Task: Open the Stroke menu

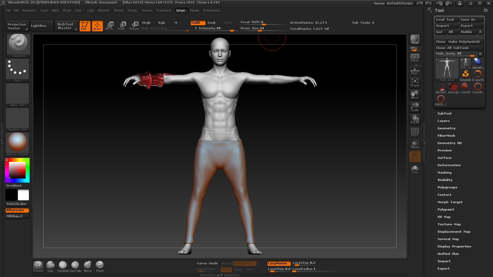Action: click(x=132, y=10)
